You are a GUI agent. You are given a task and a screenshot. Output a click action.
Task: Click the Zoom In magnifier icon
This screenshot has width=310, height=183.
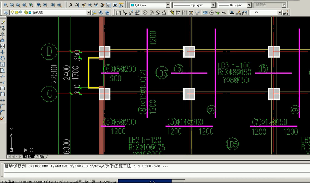pos(39,5)
